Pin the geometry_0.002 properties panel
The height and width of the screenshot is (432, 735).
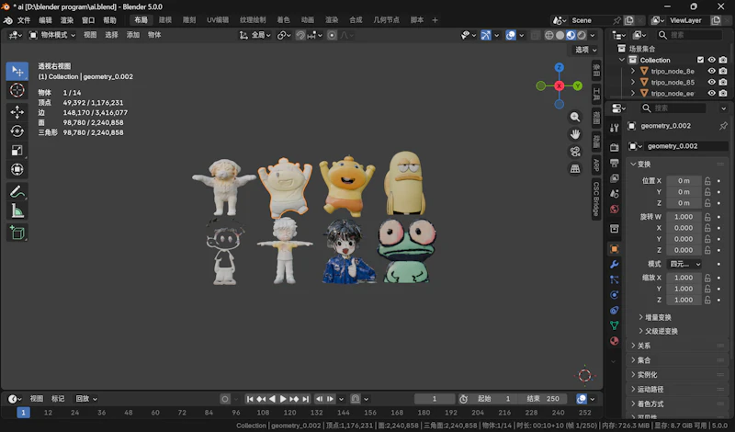coord(723,126)
